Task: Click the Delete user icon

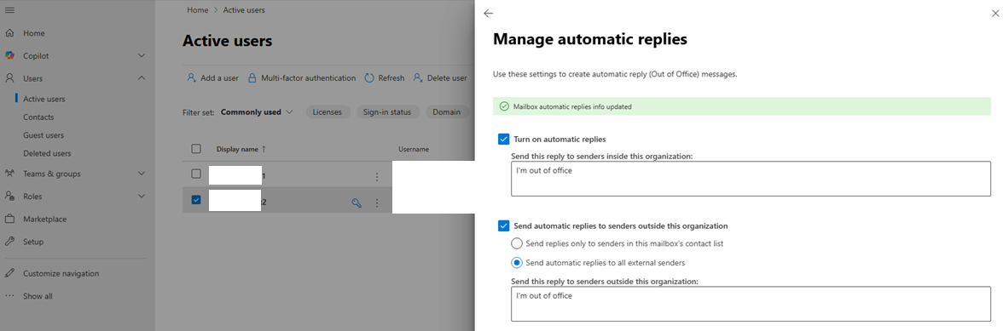Action: pos(418,77)
